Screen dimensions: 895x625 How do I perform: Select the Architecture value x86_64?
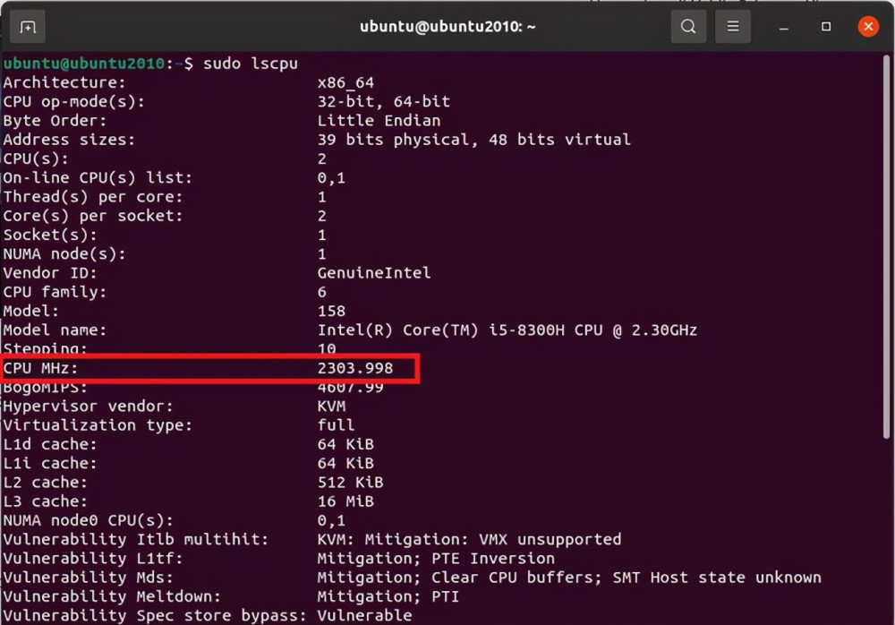tap(345, 83)
